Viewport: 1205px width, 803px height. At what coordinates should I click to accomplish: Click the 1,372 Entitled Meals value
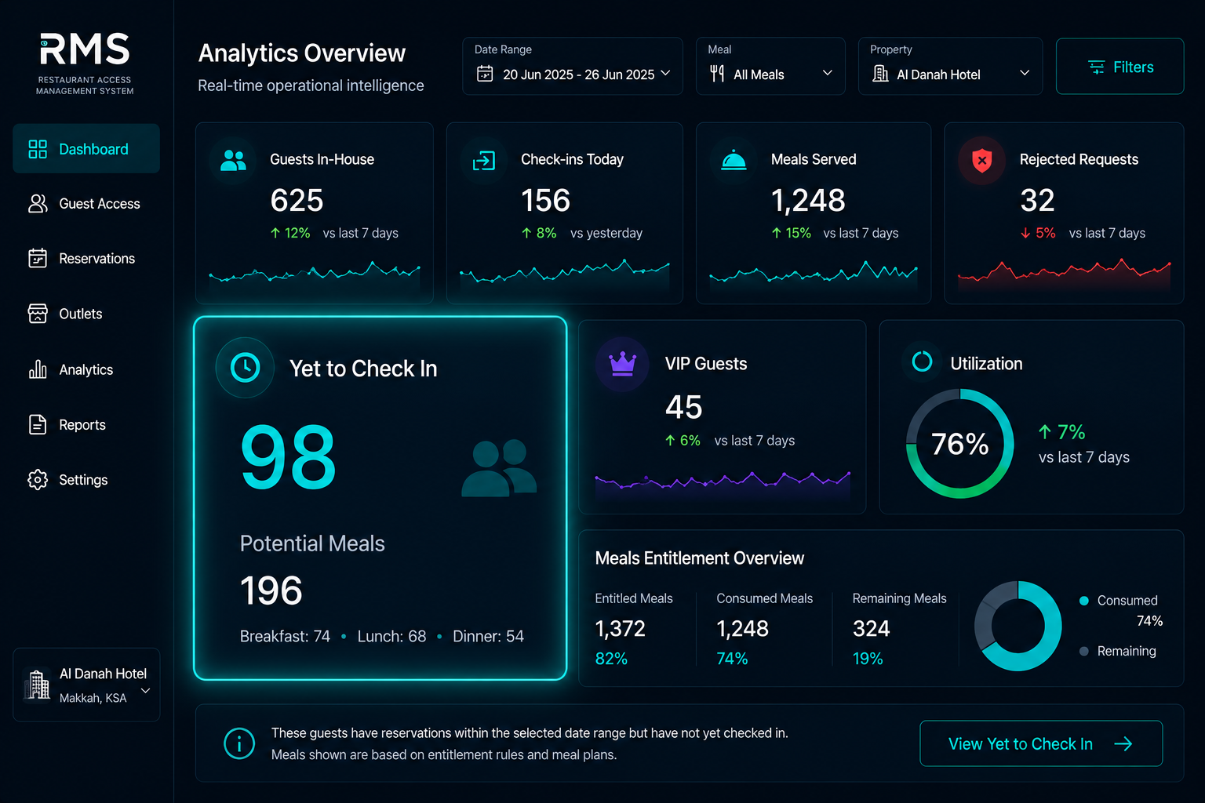pos(620,629)
